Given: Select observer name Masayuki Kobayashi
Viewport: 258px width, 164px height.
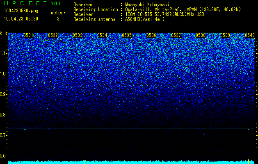Looking at the screenshot, I should pos(147,5).
